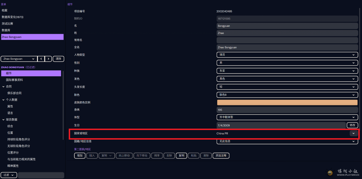The height and width of the screenshot is (179, 362).
Task: Select 数据库 in the menu
Action: 6,30
